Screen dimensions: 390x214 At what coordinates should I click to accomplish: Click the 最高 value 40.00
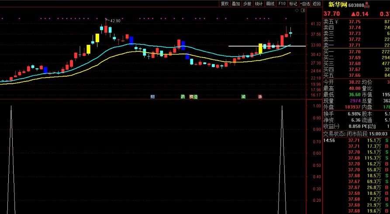354,88
